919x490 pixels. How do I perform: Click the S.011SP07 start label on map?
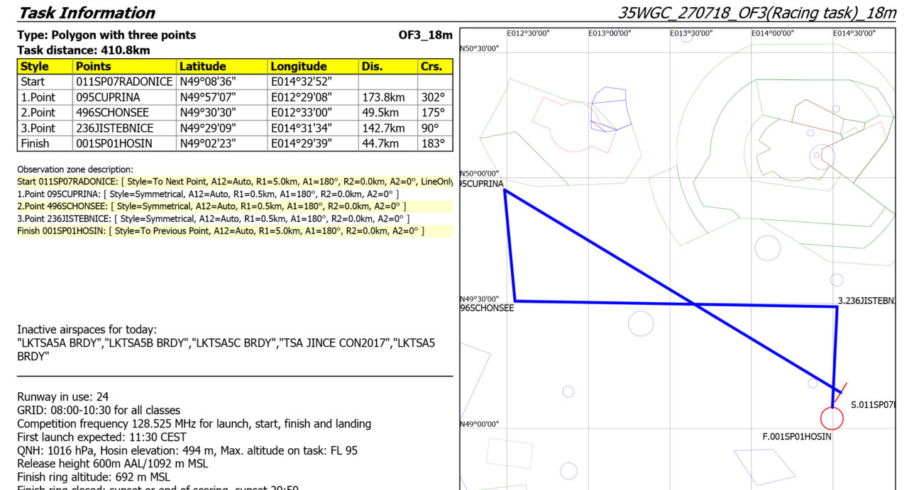tap(873, 405)
